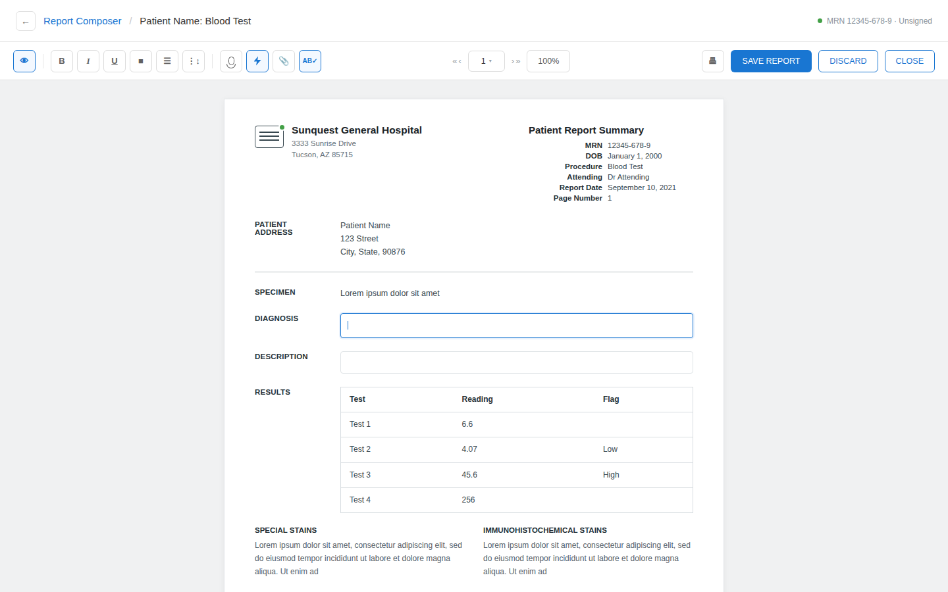
Task: Open the Report Composer breadcrumb link
Action: pyautogui.click(x=82, y=21)
